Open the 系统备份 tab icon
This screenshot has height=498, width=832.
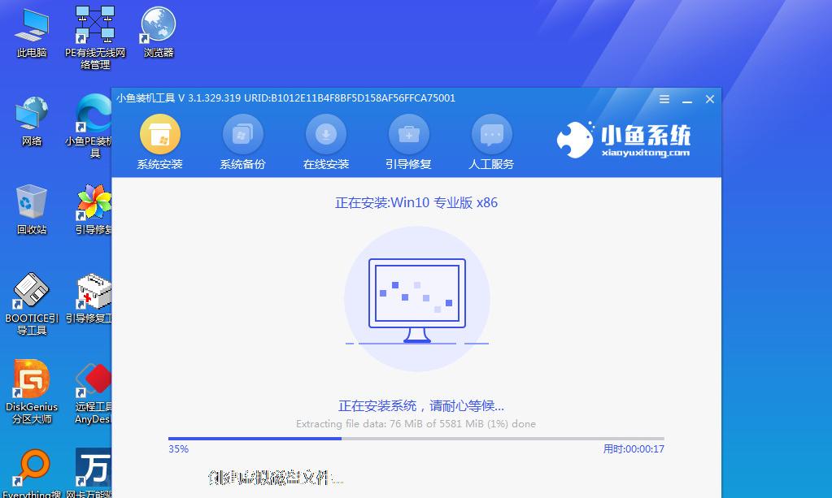[242, 134]
